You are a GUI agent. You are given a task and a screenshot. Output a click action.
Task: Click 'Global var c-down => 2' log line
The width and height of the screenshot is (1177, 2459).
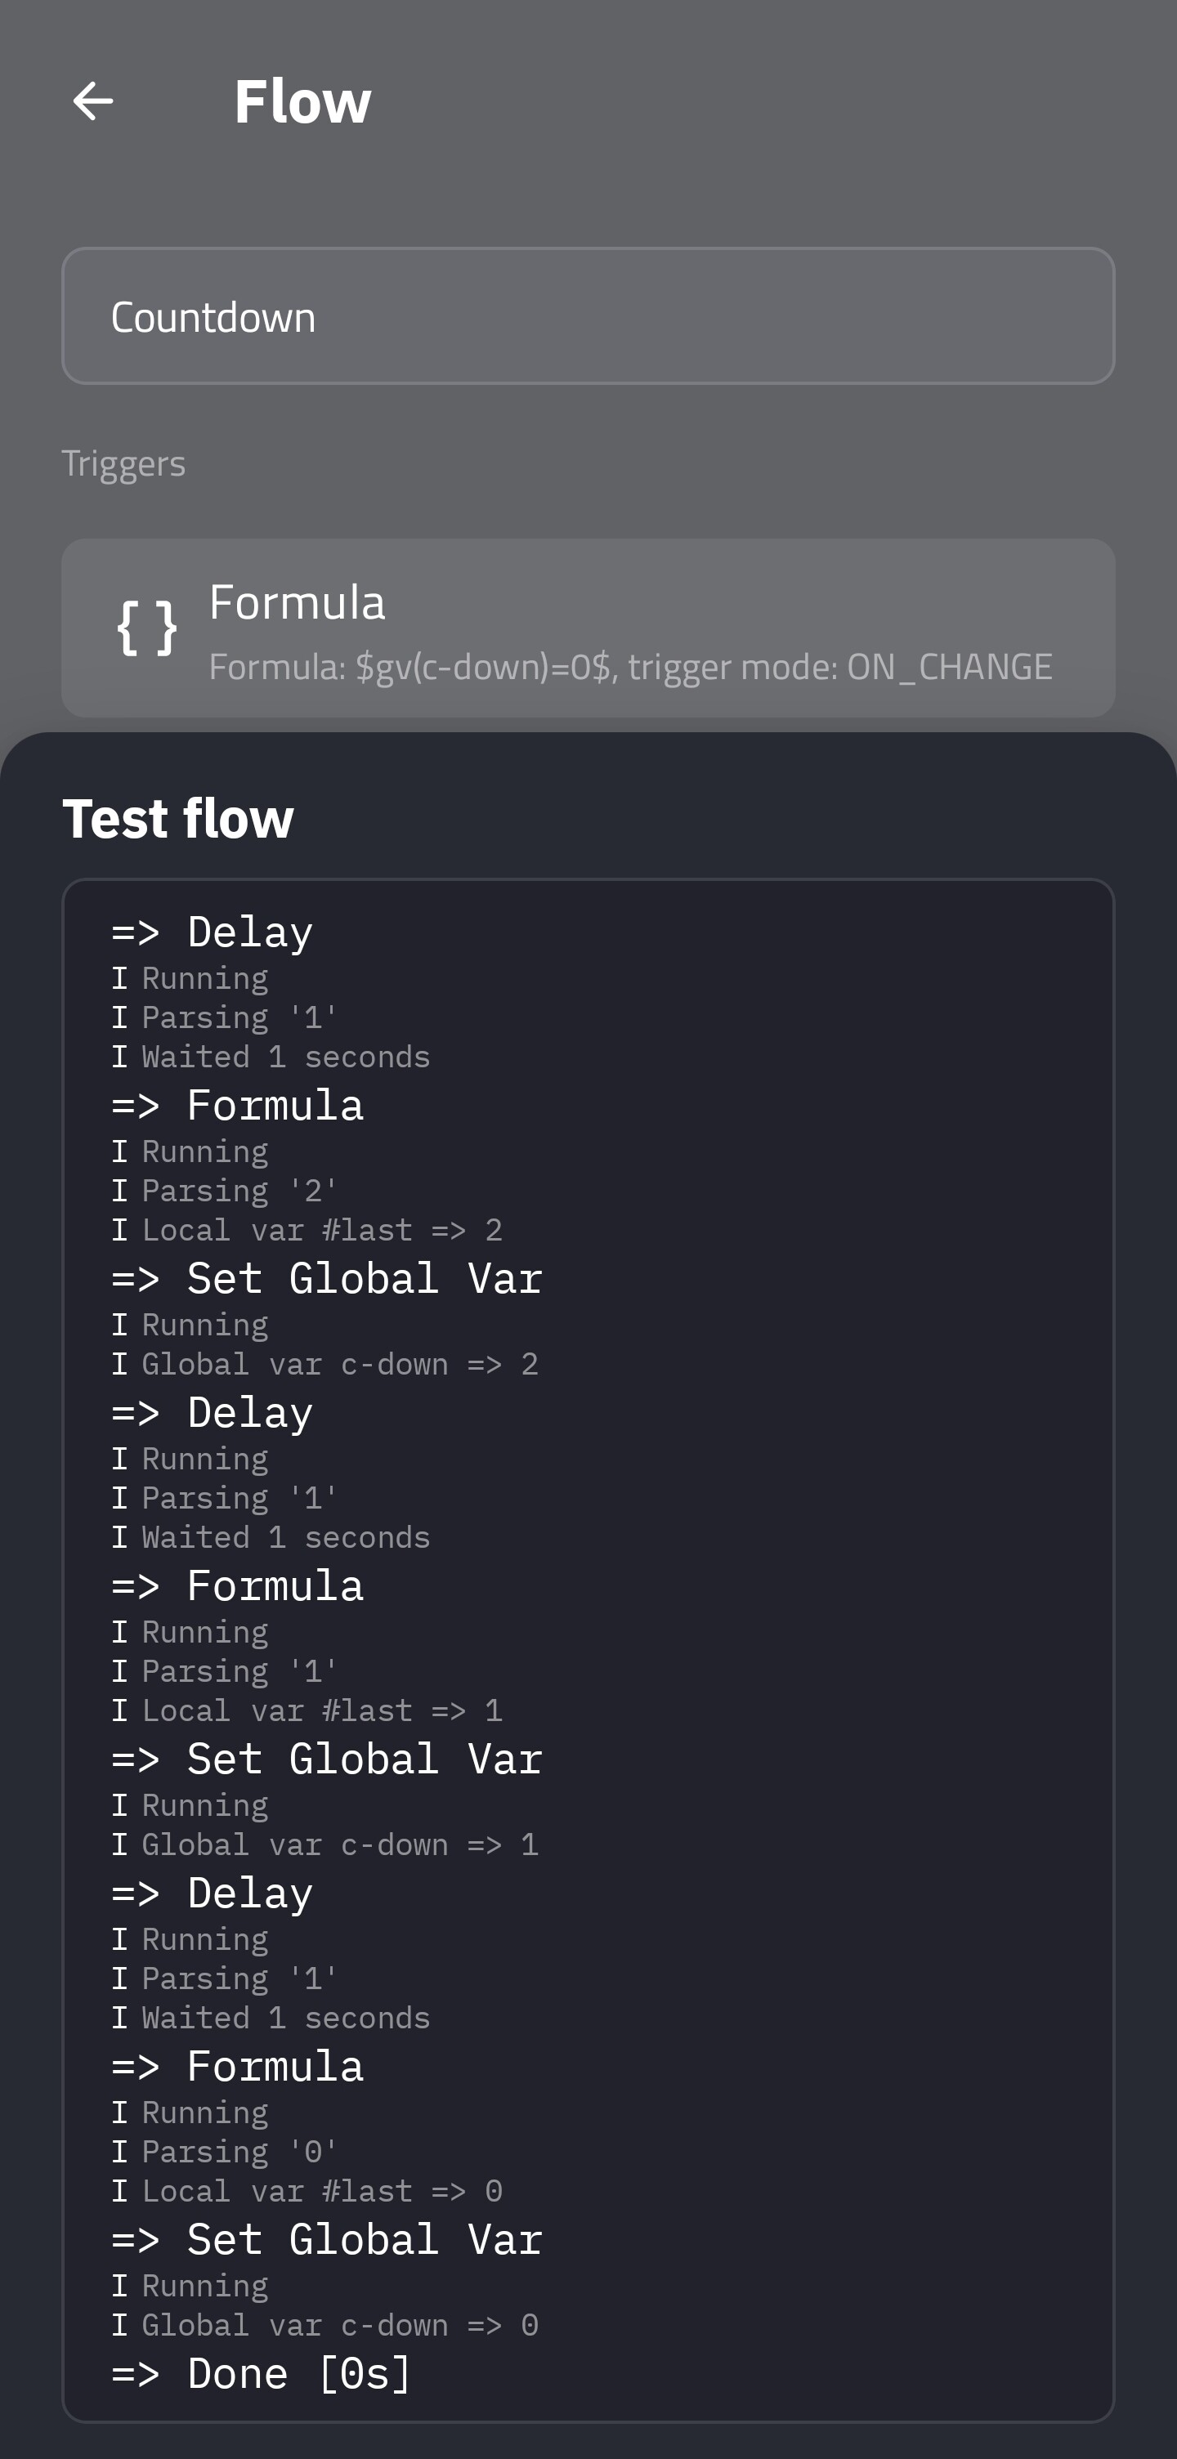click(x=325, y=1365)
